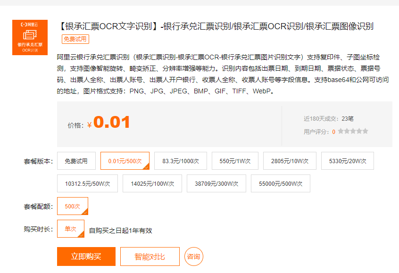
Task: Click the product description paragraph
Action: click(x=223, y=74)
